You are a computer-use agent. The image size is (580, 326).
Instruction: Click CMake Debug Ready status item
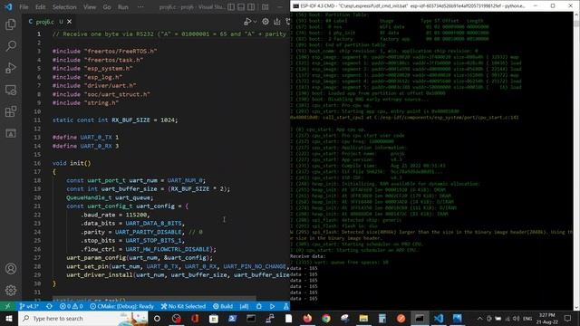point(121,306)
